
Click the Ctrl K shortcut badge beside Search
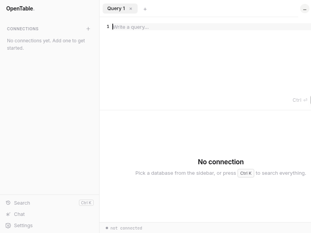pyautogui.click(x=86, y=203)
